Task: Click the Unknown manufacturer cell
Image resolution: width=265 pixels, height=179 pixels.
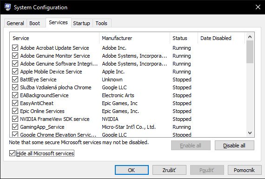Action: pos(112,80)
